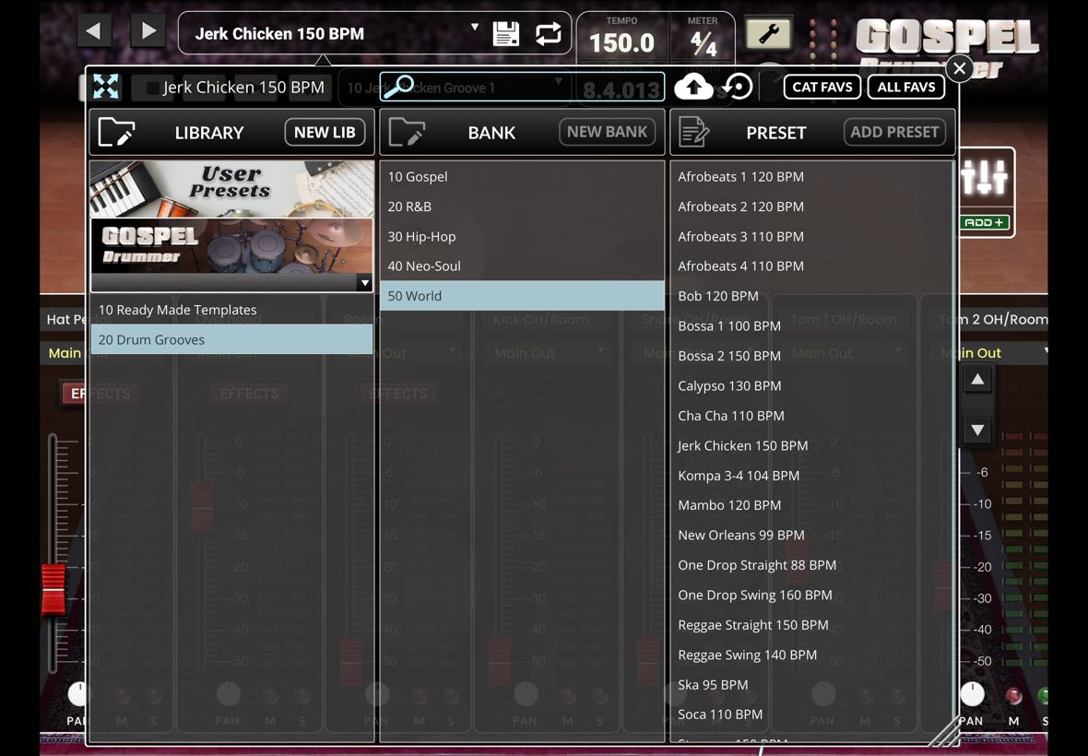Open the mixer faders icon
This screenshot has width=1088, height=756.
click(984, 178)
